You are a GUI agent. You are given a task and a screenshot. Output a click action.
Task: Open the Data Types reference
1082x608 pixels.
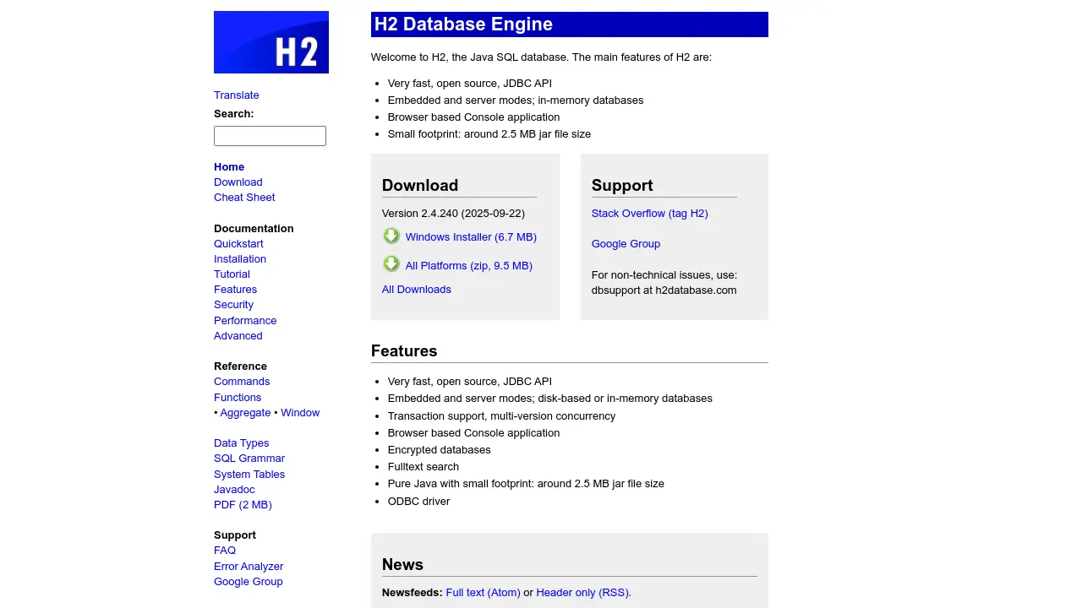(242, 443)
